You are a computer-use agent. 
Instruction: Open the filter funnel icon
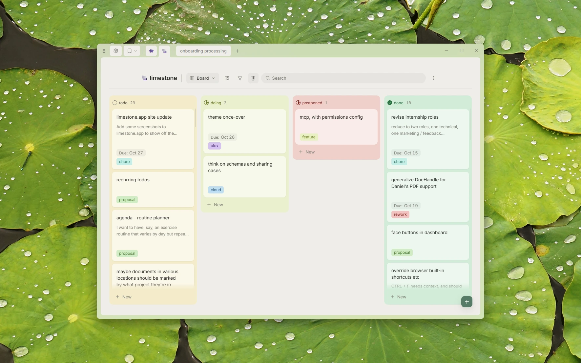point(240,78)
